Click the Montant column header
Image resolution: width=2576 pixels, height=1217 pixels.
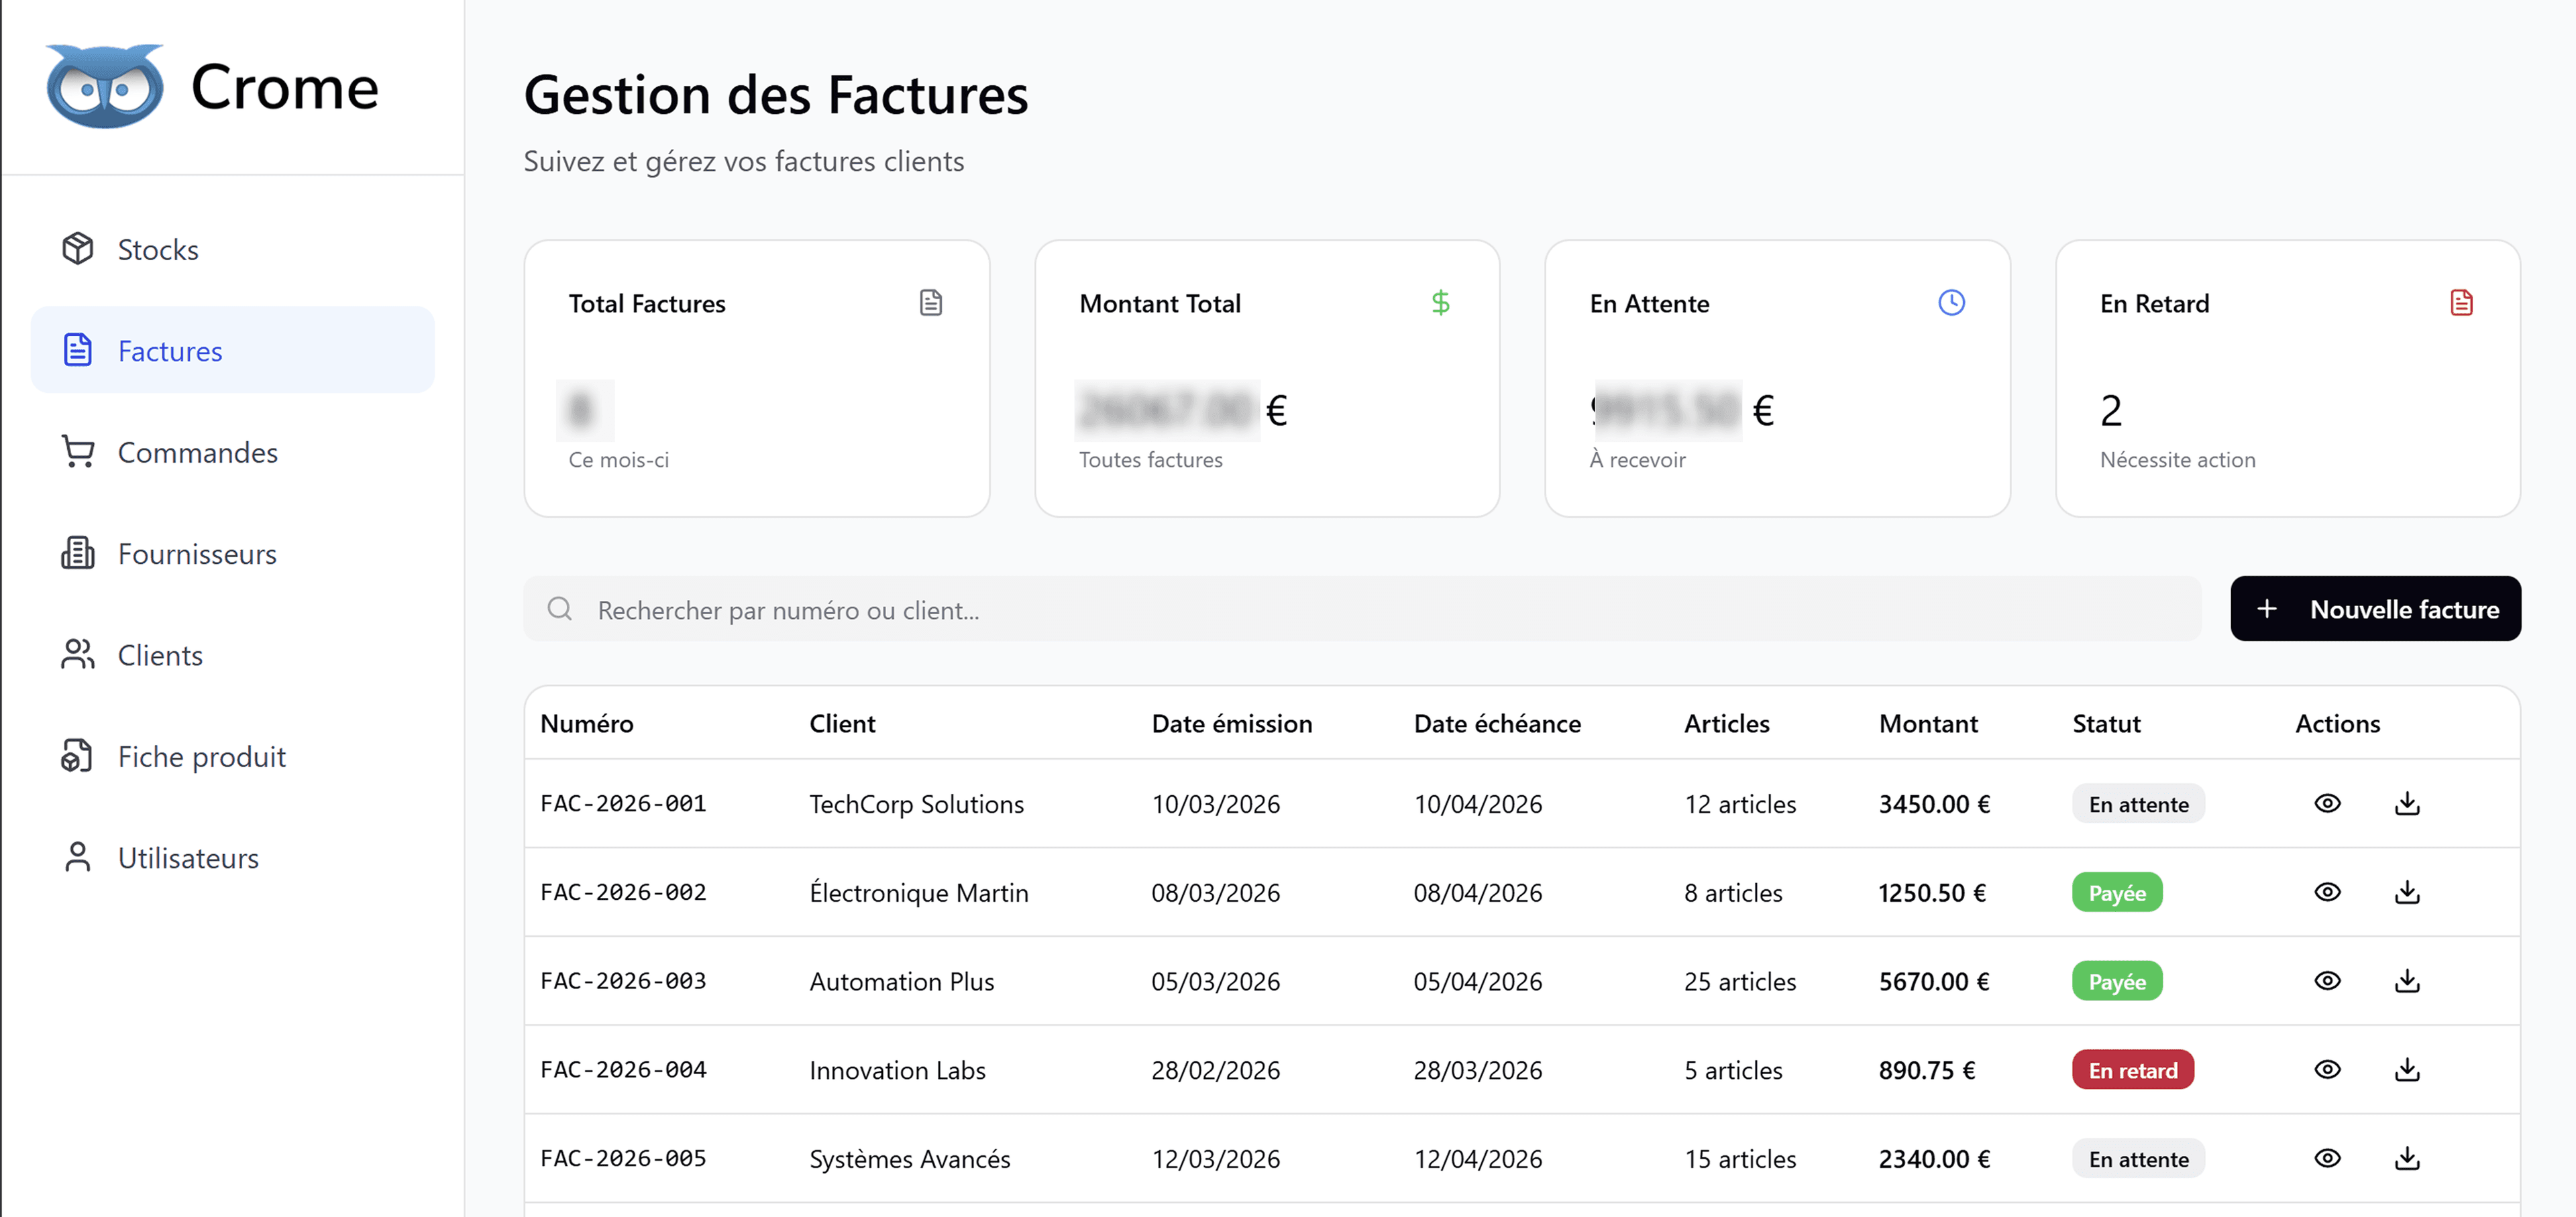point(1928,723)
